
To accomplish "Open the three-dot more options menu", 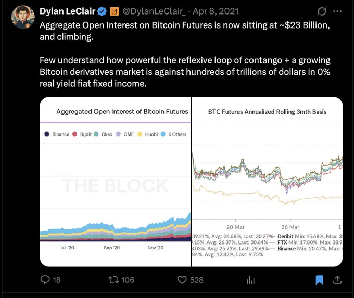I will 337,11.
